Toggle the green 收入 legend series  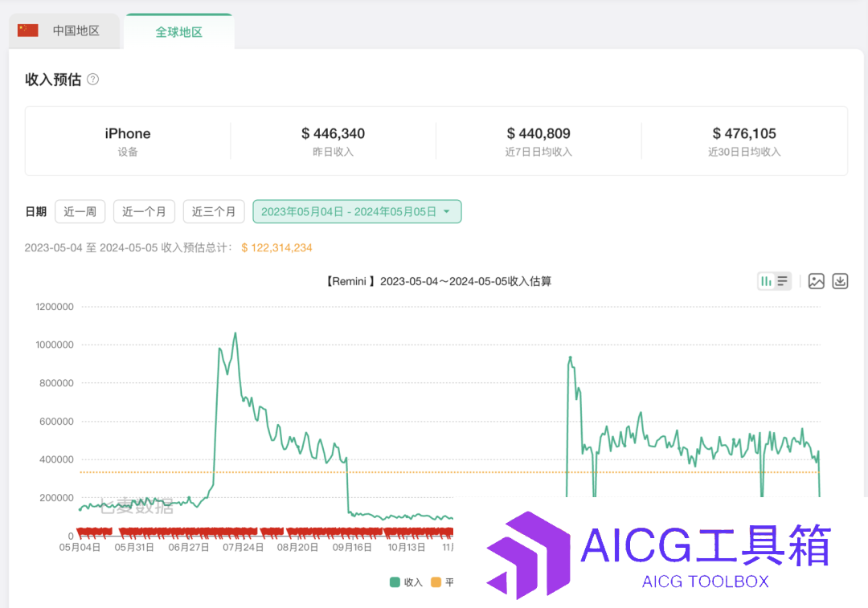click(407, 582)
